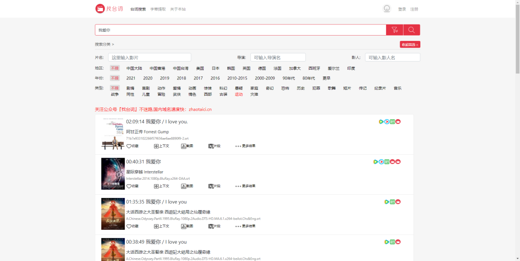Focus the 片名 film title input
The height and width of the screenshot is (261, 520).
click(150, 57)
